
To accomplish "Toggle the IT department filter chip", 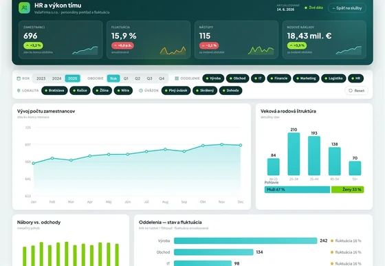I will pyautogui.click(x=258, y=78).
